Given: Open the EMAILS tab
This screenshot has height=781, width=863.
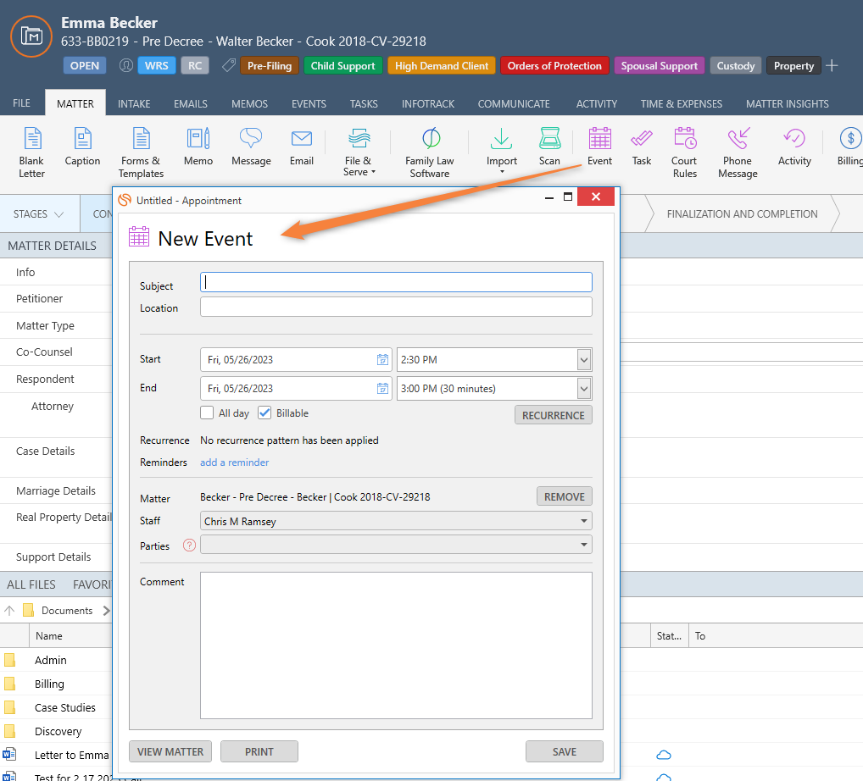Looking at the screenshot, I should click(x=191, y=103).
